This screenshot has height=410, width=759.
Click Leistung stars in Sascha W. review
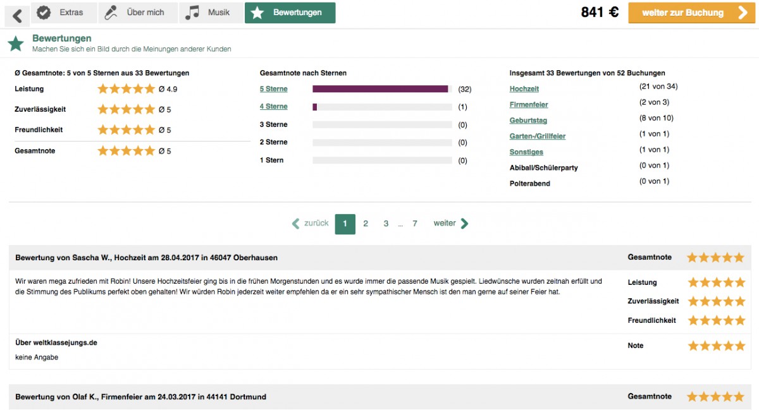(716, 282)
